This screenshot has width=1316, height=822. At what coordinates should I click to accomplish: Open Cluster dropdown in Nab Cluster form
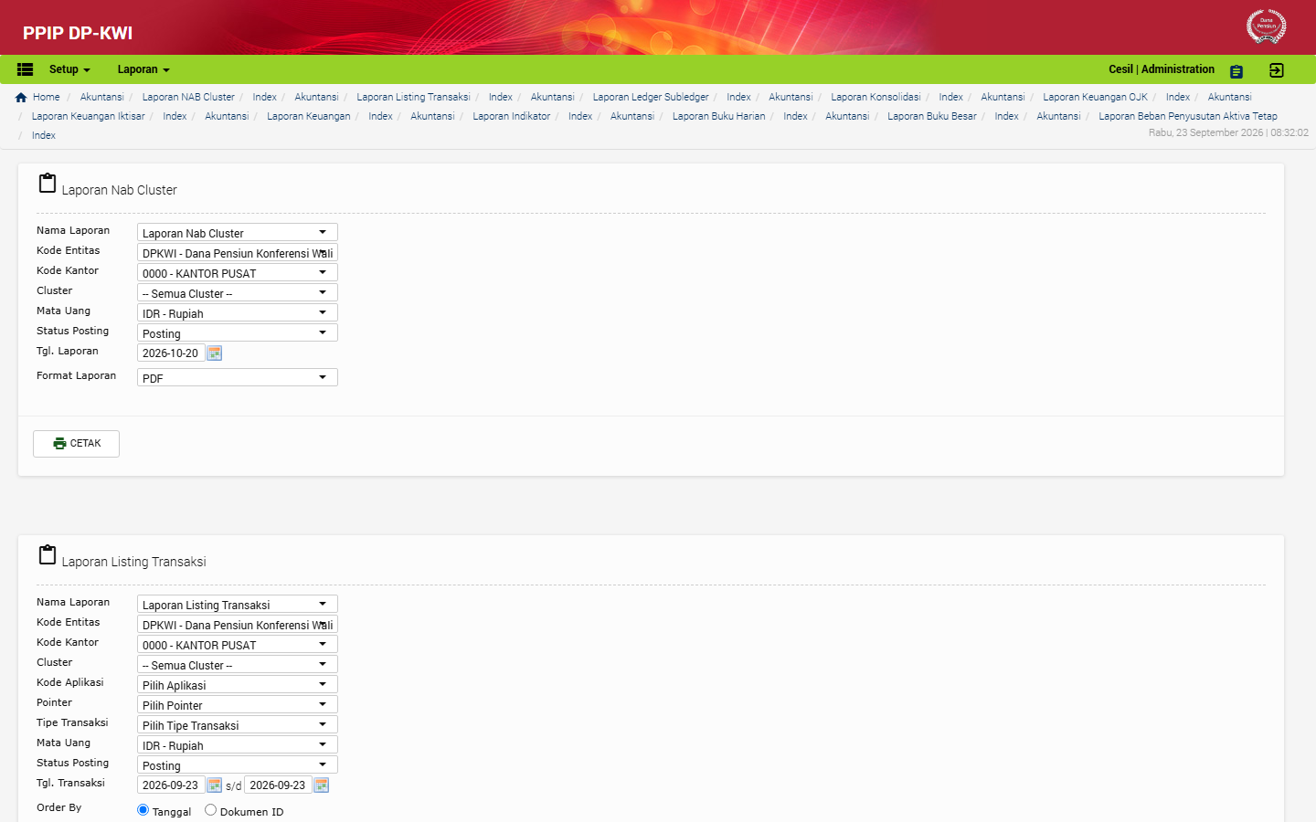point(238,293)
